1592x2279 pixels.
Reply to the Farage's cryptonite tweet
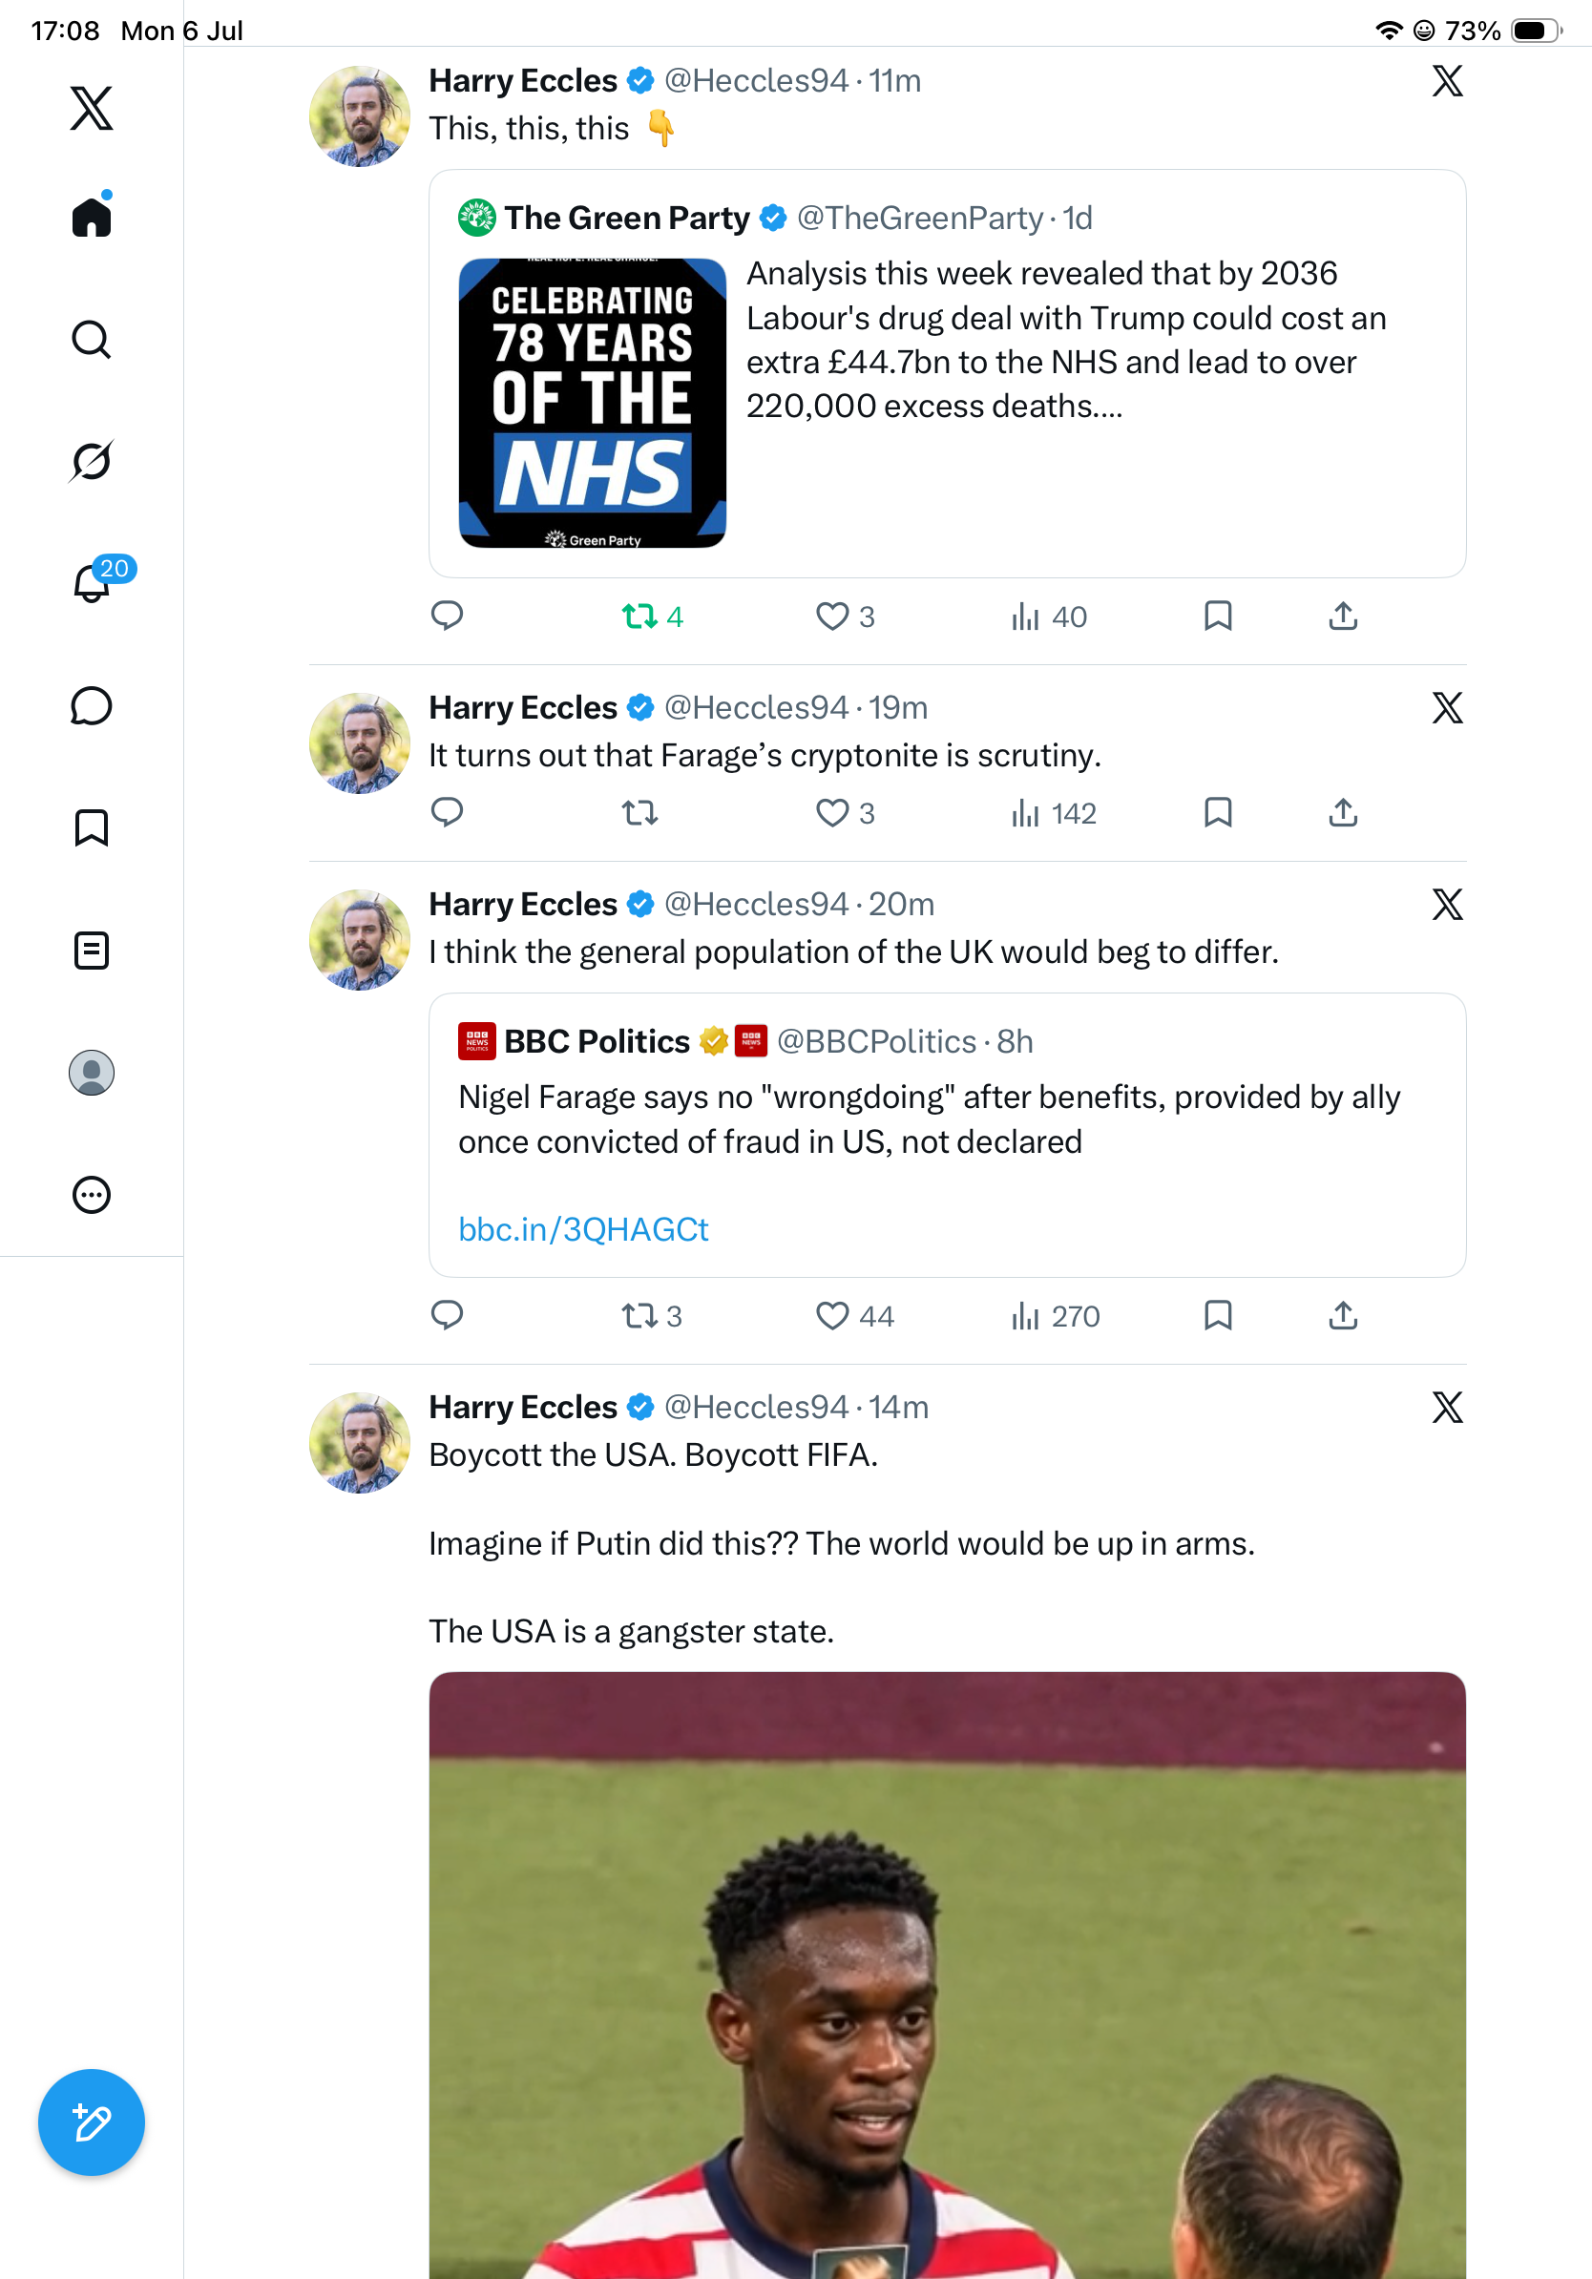point(448,813)
